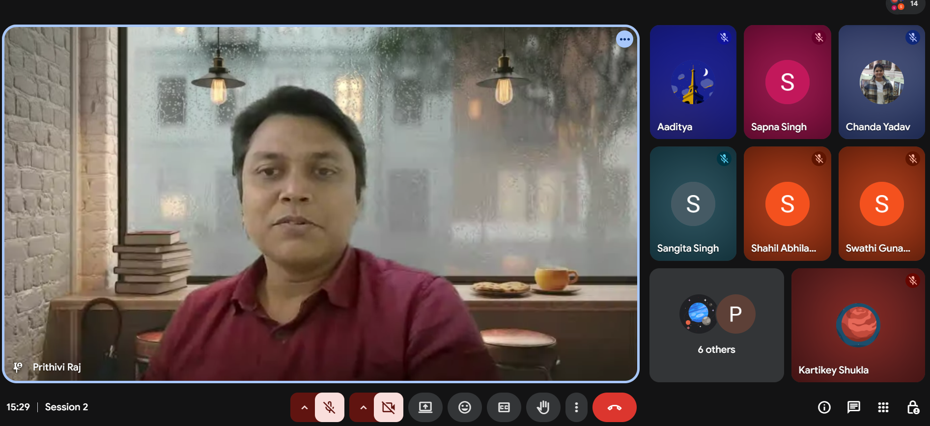The image size is (930, 426).
Task: Open the Activities grid icon
Action: click(883, 407)
